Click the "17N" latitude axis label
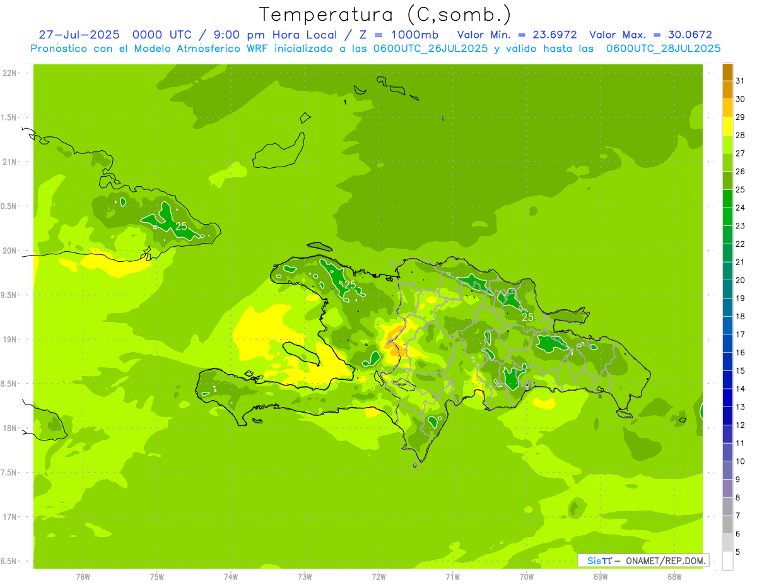The image size is (757, 585). point(9,517)
